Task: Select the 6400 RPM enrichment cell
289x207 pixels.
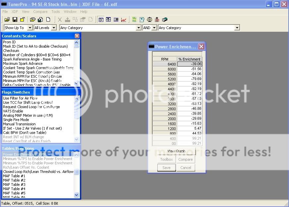Action: (189, 64)
